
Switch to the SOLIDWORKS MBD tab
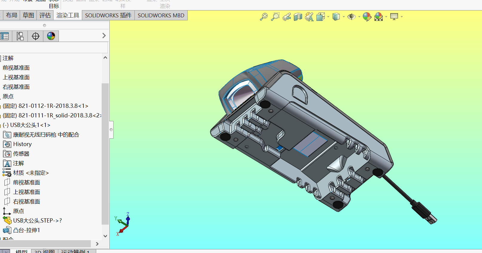point(161,16)
